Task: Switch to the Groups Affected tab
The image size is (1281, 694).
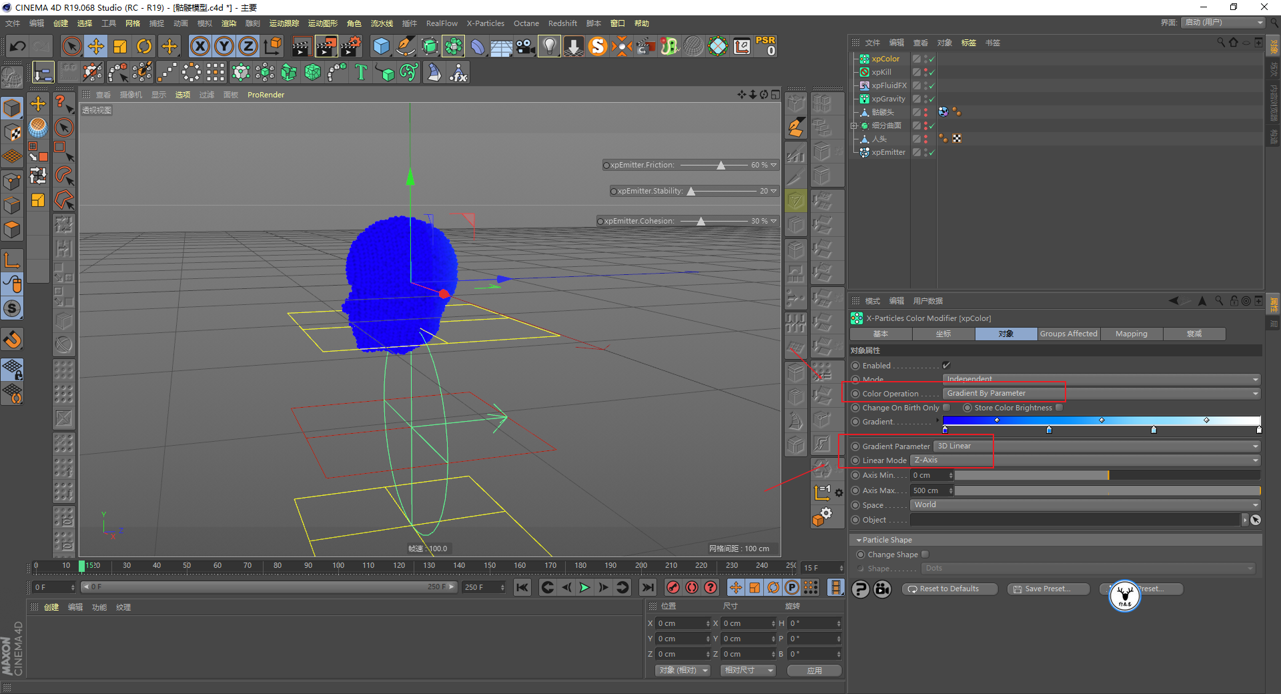Action: (1068, 334)
